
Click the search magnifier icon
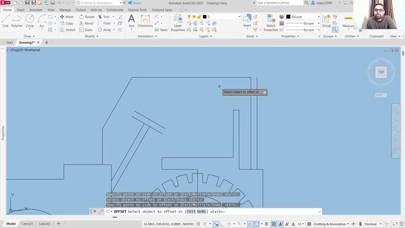pos(306,3)
